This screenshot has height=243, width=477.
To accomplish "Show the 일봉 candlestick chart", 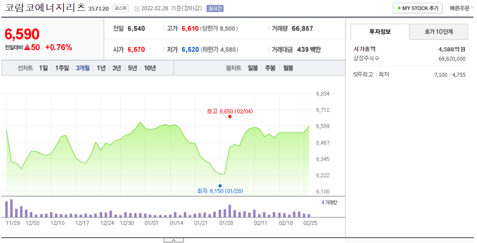I will [x=253, y=68].
